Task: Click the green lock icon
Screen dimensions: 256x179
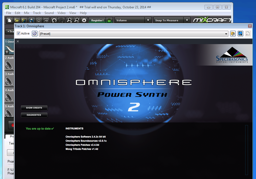Action: click(109, 20)
